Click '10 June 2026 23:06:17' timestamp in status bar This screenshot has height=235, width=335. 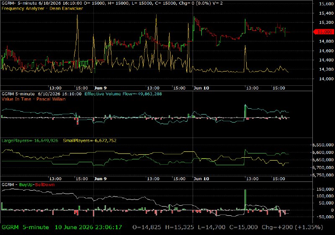[x=88, y=227]
